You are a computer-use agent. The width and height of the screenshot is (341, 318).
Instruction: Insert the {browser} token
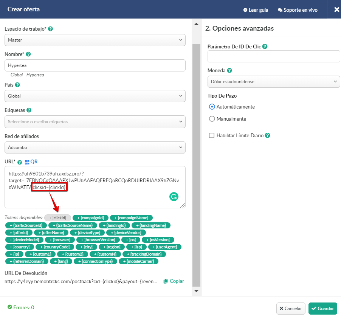(60, 240)
